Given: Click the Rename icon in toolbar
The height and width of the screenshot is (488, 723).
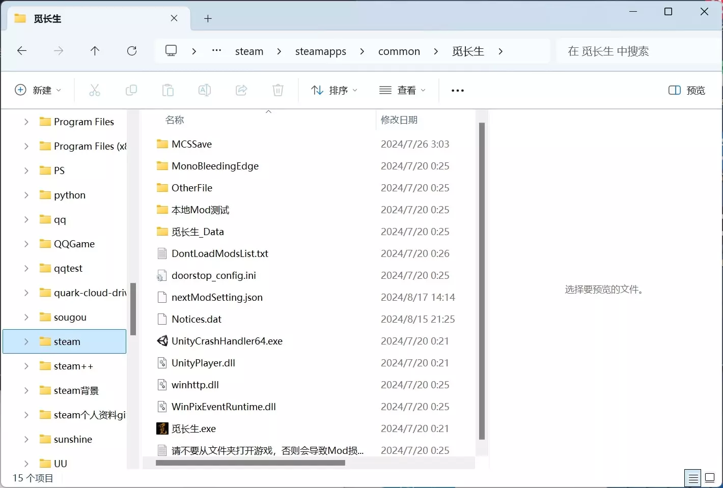Looking at the screenshot, I should pos(205,91).
